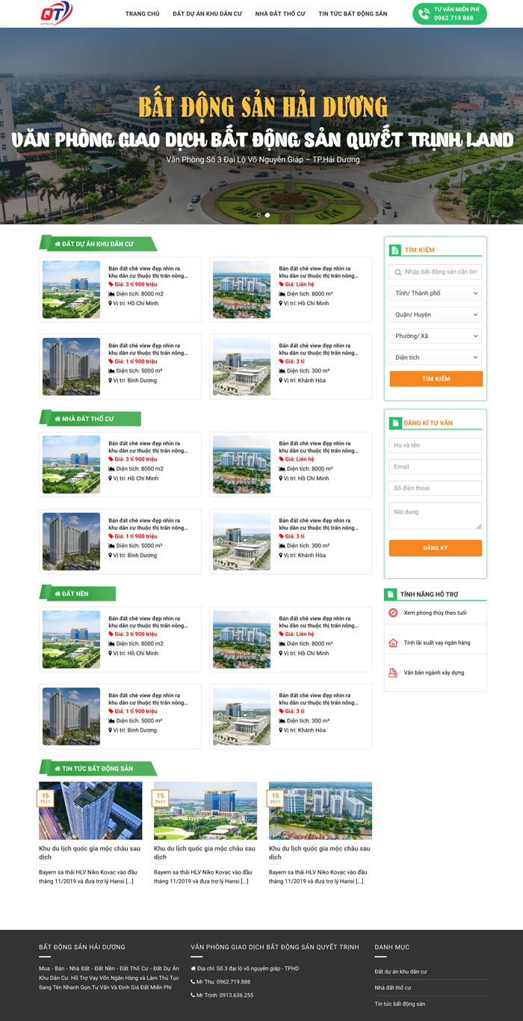This screenshot has width=523, height=1021.
Task: Focus the Nhập bất động sản cần tìm field
Action: coord(436,272)
